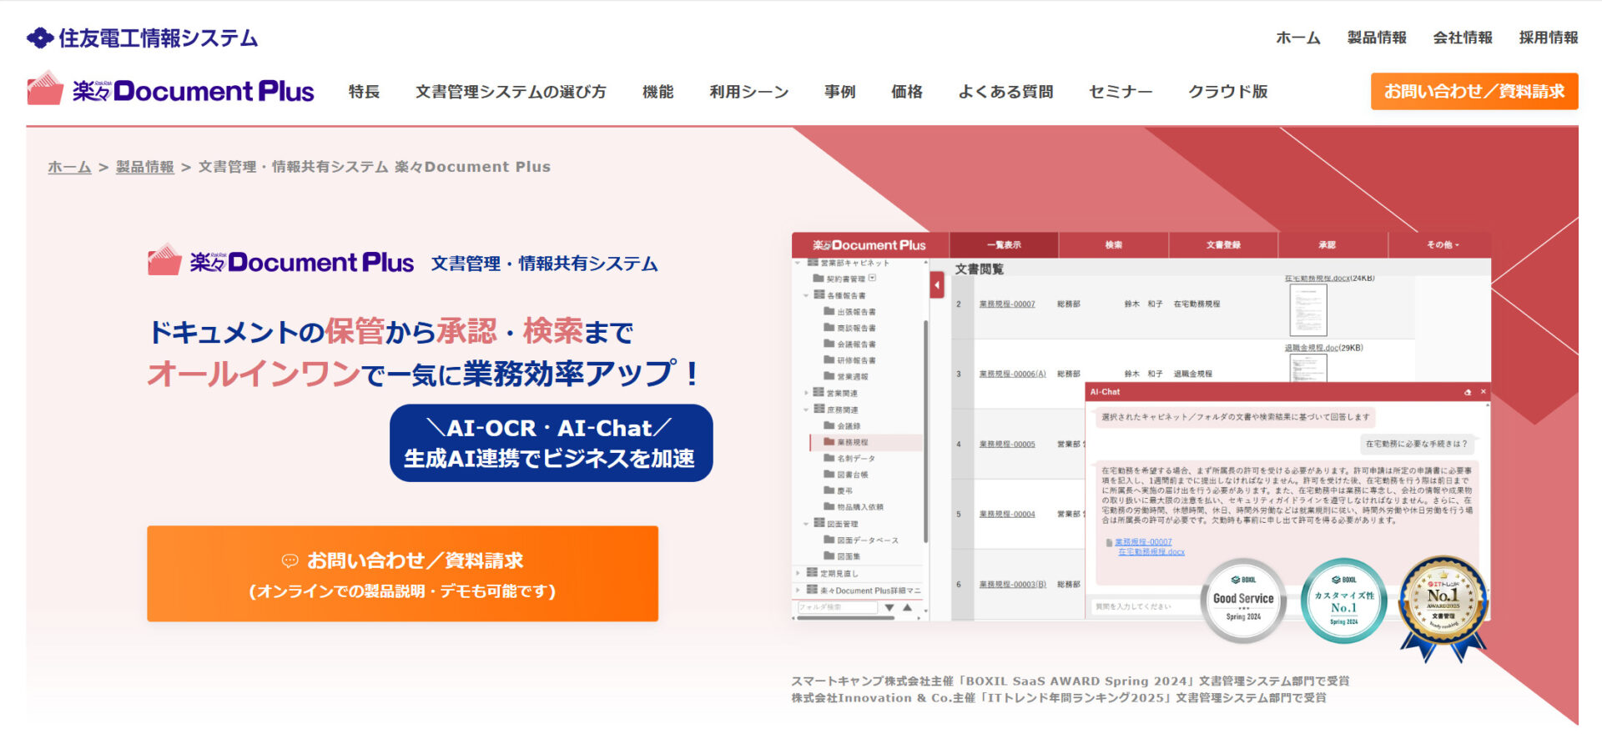Click the folder search up arrow
Screen dimensions: 1602x739
click(908, 607)
